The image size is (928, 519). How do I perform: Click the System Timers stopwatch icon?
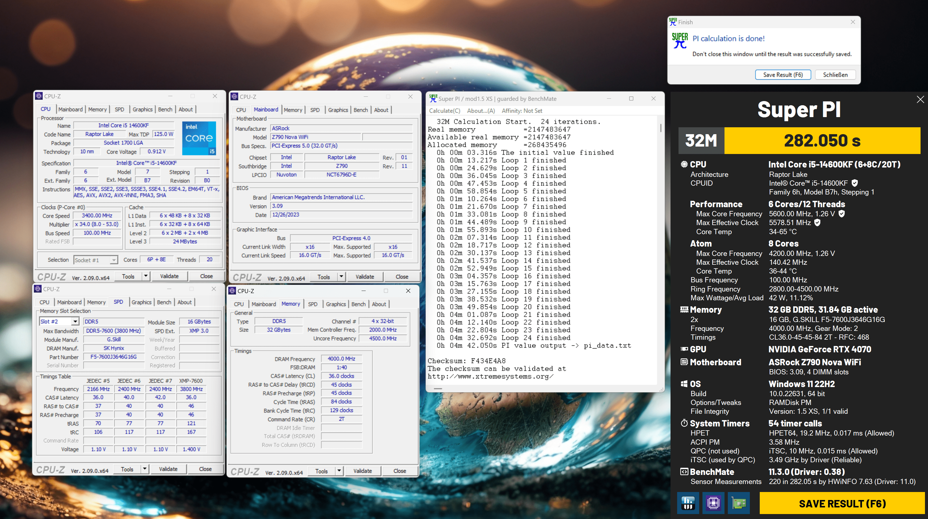pos(684,423)
